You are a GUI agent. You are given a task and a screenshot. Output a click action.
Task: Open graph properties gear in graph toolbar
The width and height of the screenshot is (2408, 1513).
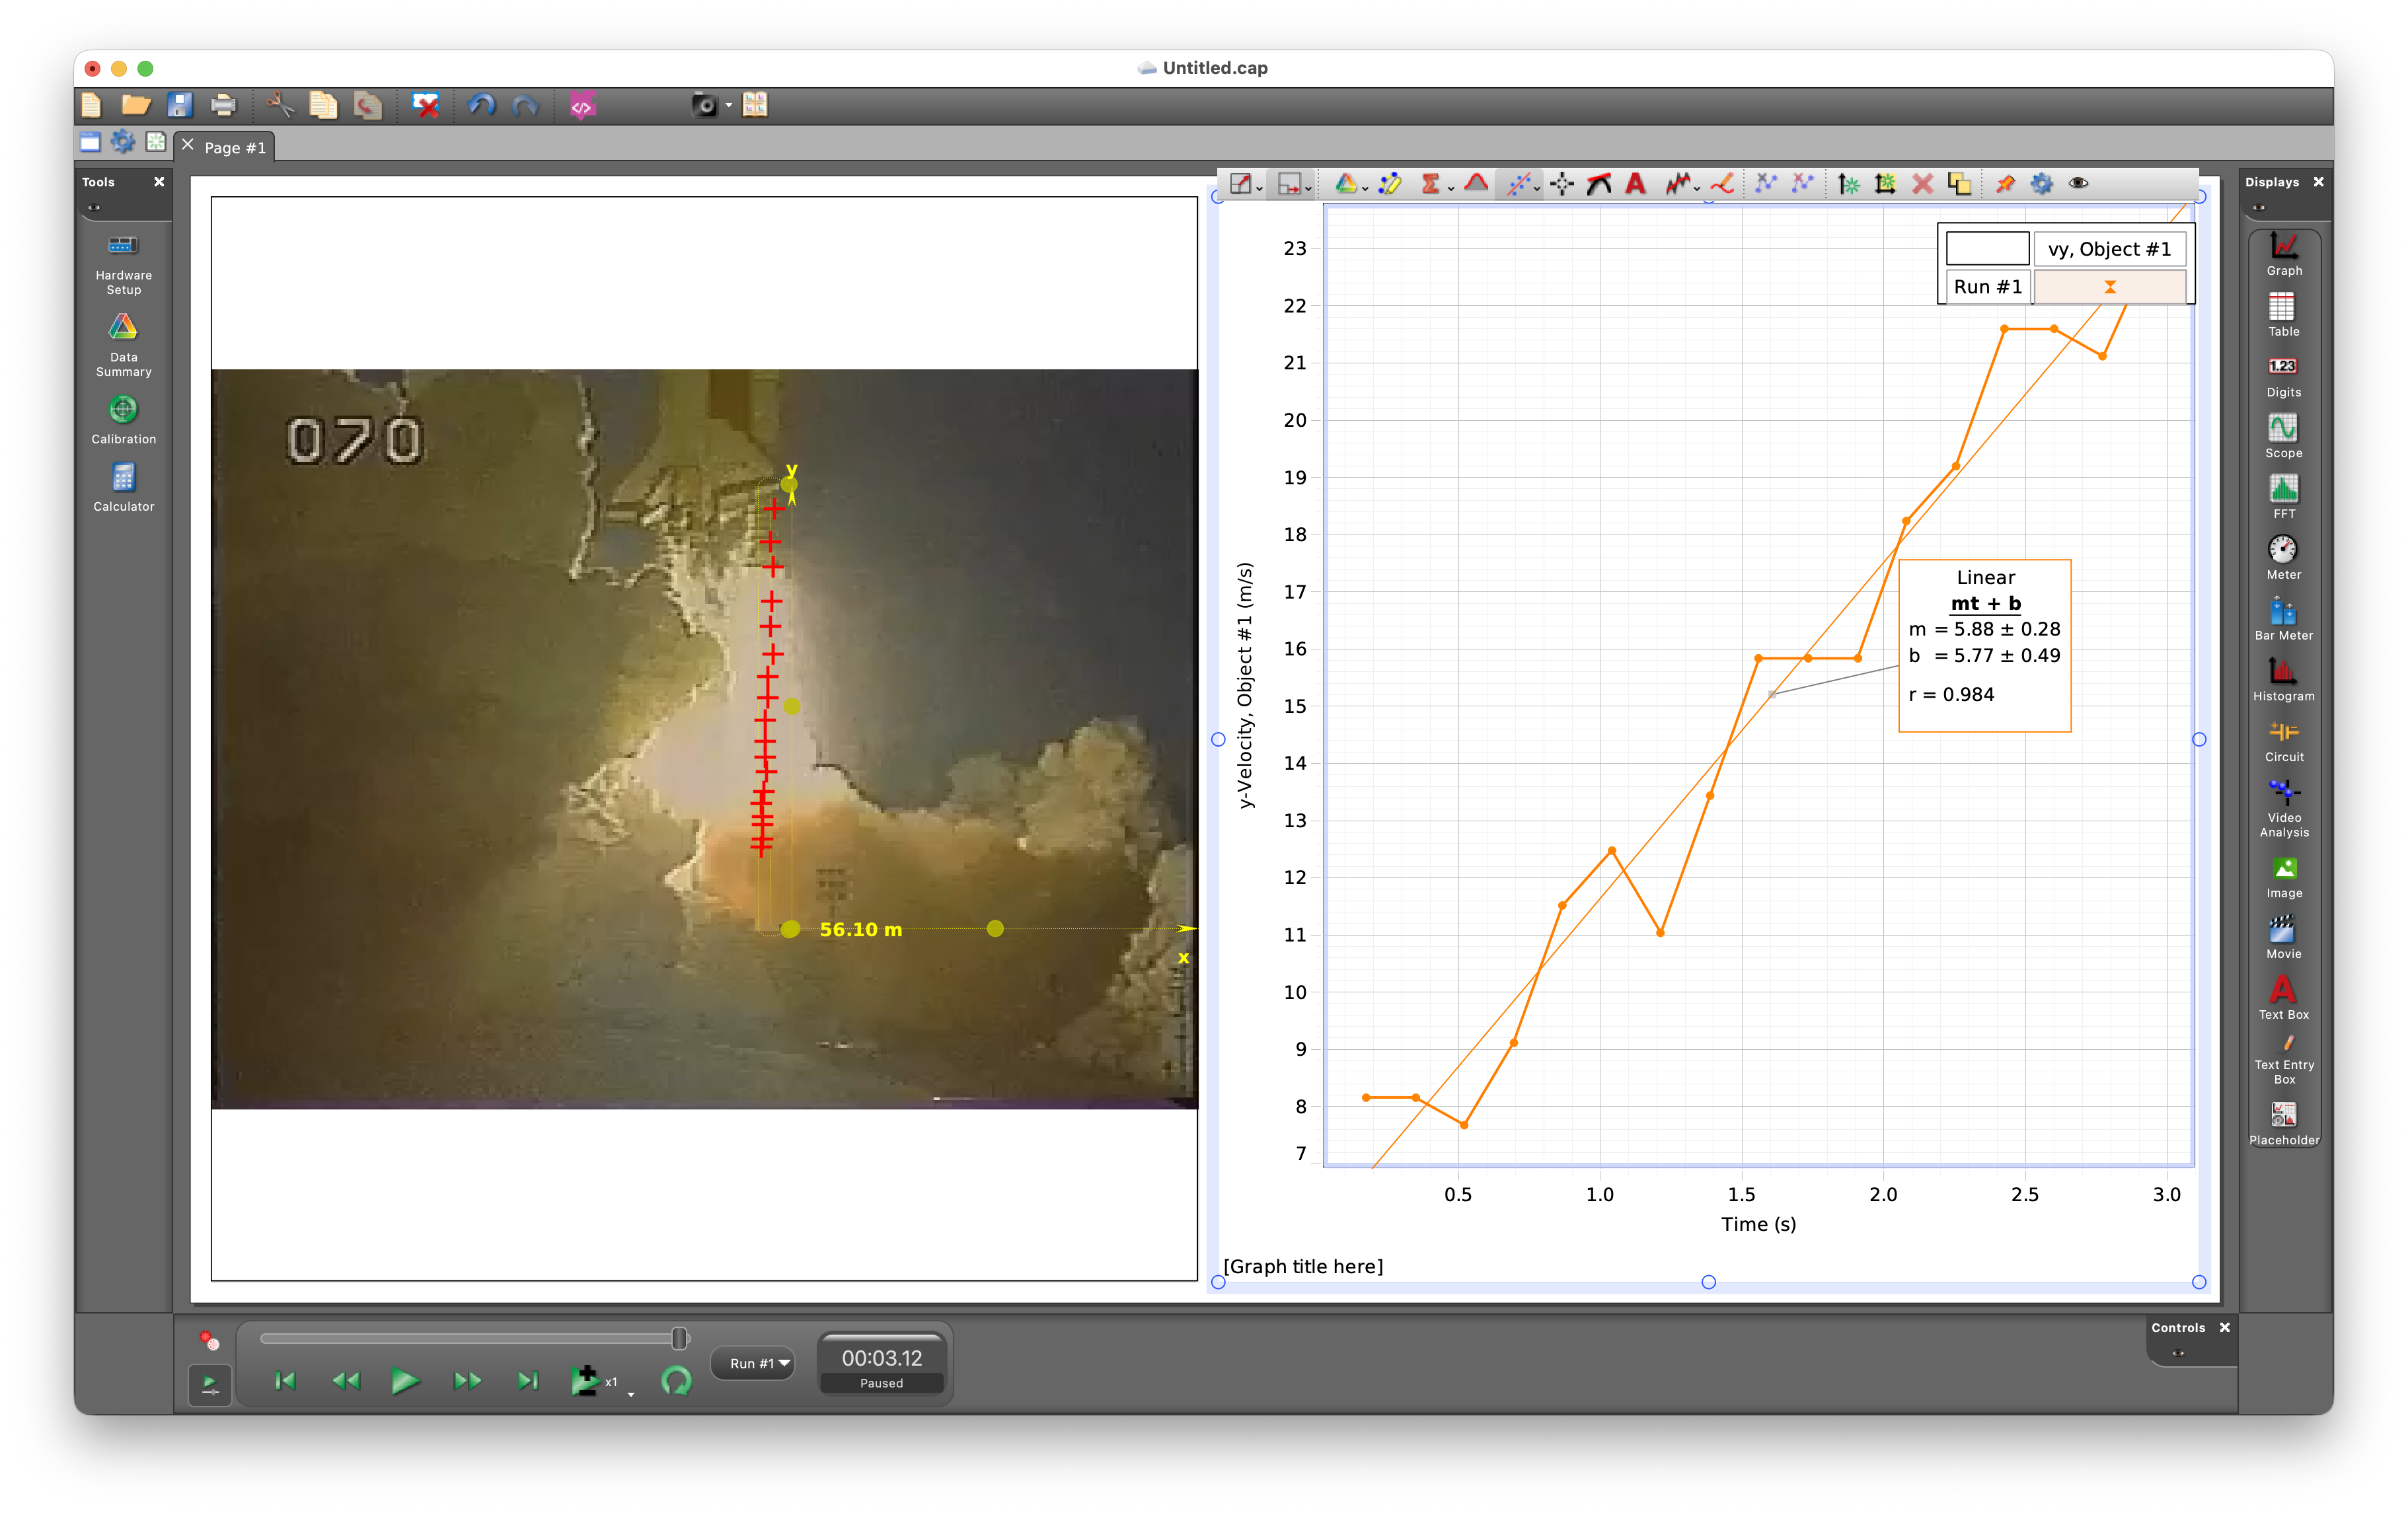pyautogui.click(x=2041, y=184)
